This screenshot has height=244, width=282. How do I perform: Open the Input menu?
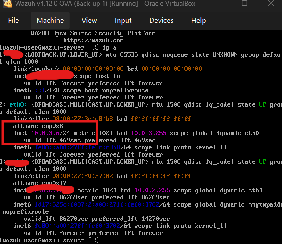pyautogui.click(x=123, y=21)
